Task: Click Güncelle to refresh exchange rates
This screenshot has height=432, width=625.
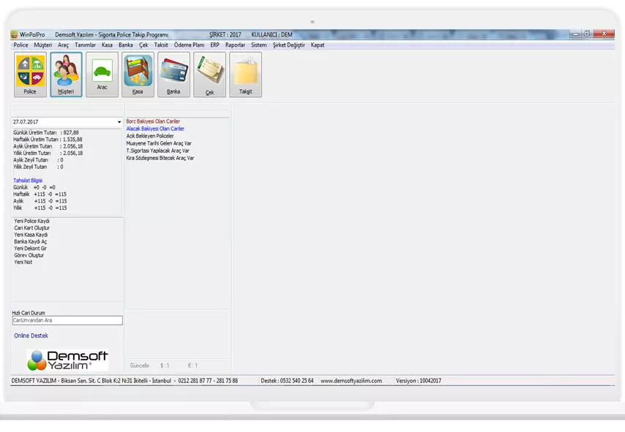Action: click(139, 365)
